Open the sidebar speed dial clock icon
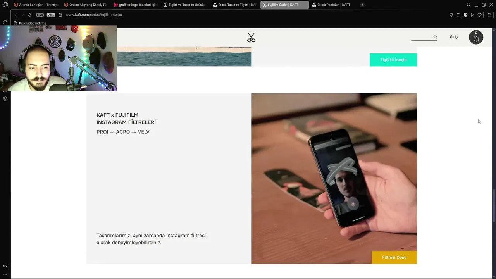 [x=5, y=22]
